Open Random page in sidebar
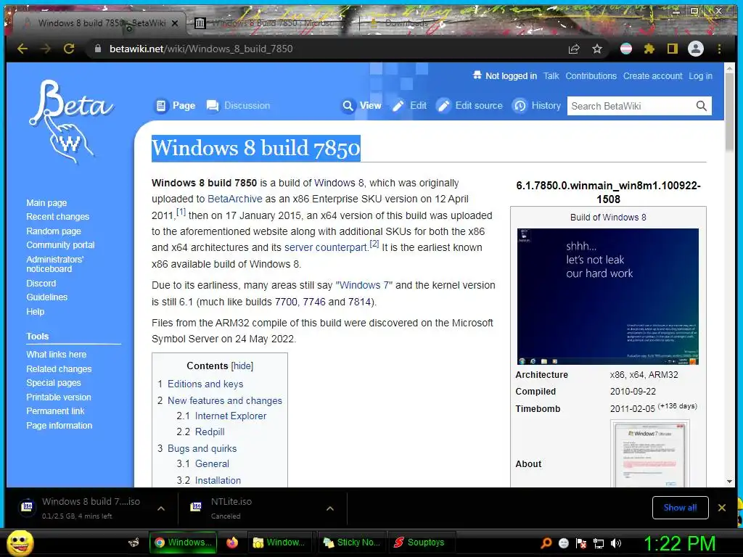 click(x=54, y=231)
